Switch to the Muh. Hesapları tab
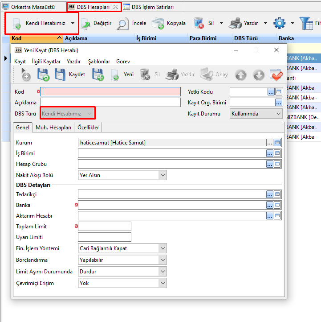Screen dimensions: 321x322 [53, 128]
